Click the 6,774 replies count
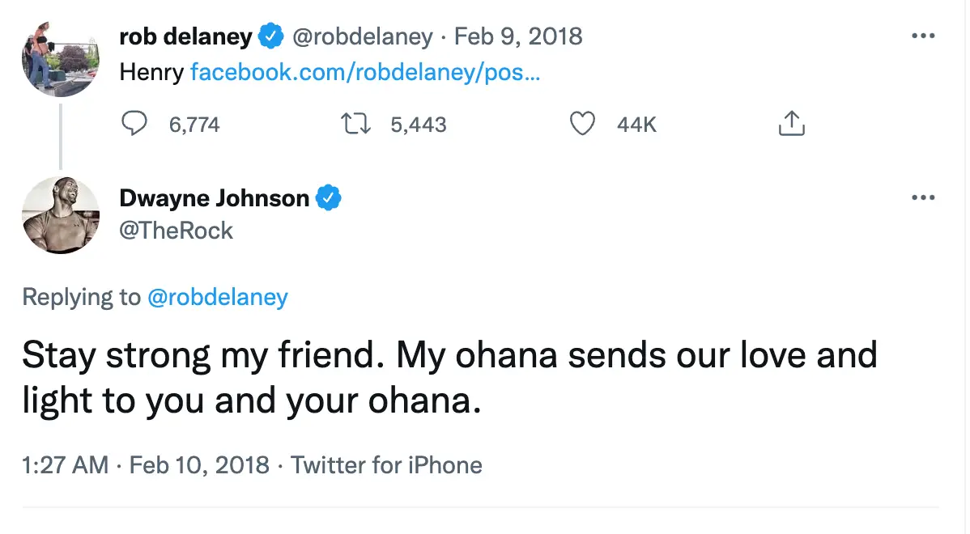This screenshot has width=970, height=534. tap(194, 124)
